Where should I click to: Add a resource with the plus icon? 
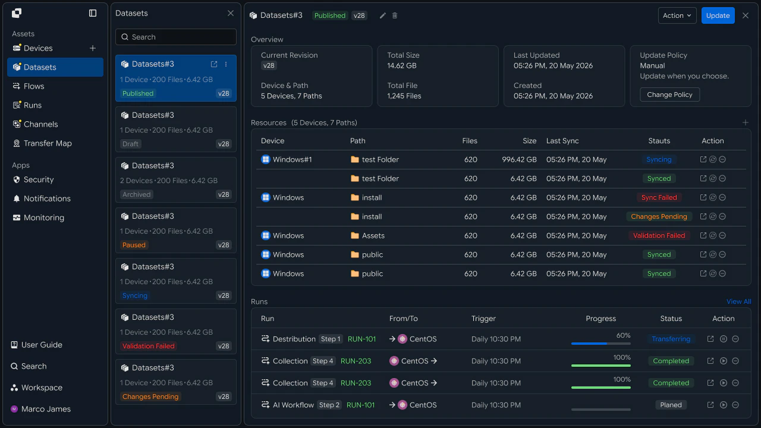pos(746,122)
